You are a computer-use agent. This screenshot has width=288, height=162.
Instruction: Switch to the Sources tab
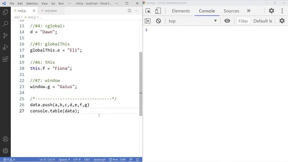click(x=231, y=11)
